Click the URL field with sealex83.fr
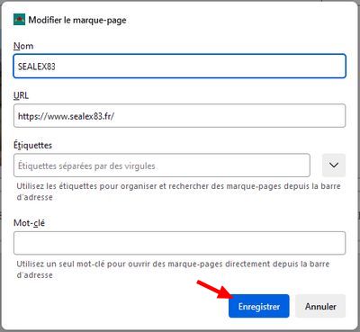 [x=179, y=116]
